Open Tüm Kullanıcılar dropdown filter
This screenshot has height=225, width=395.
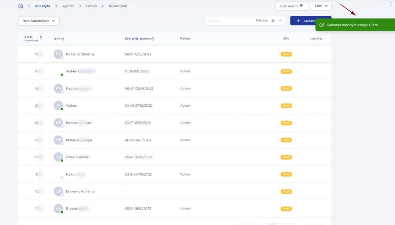pos(39,21)
